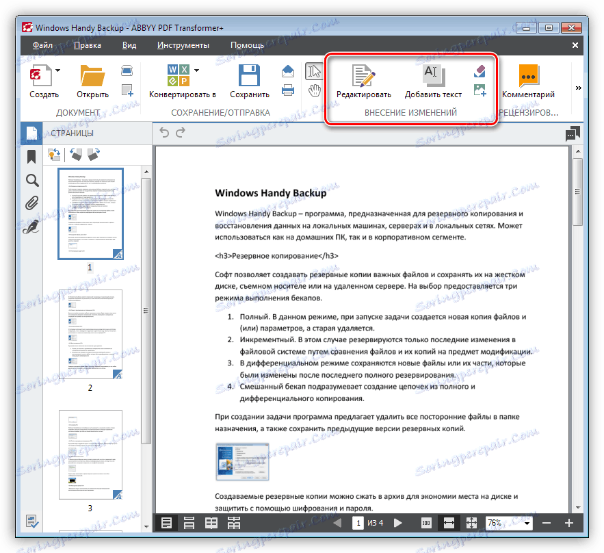Screen dimensions: 604x553
Task: Expand the Конвертировать в dropdown arrow
Action: 196,70
